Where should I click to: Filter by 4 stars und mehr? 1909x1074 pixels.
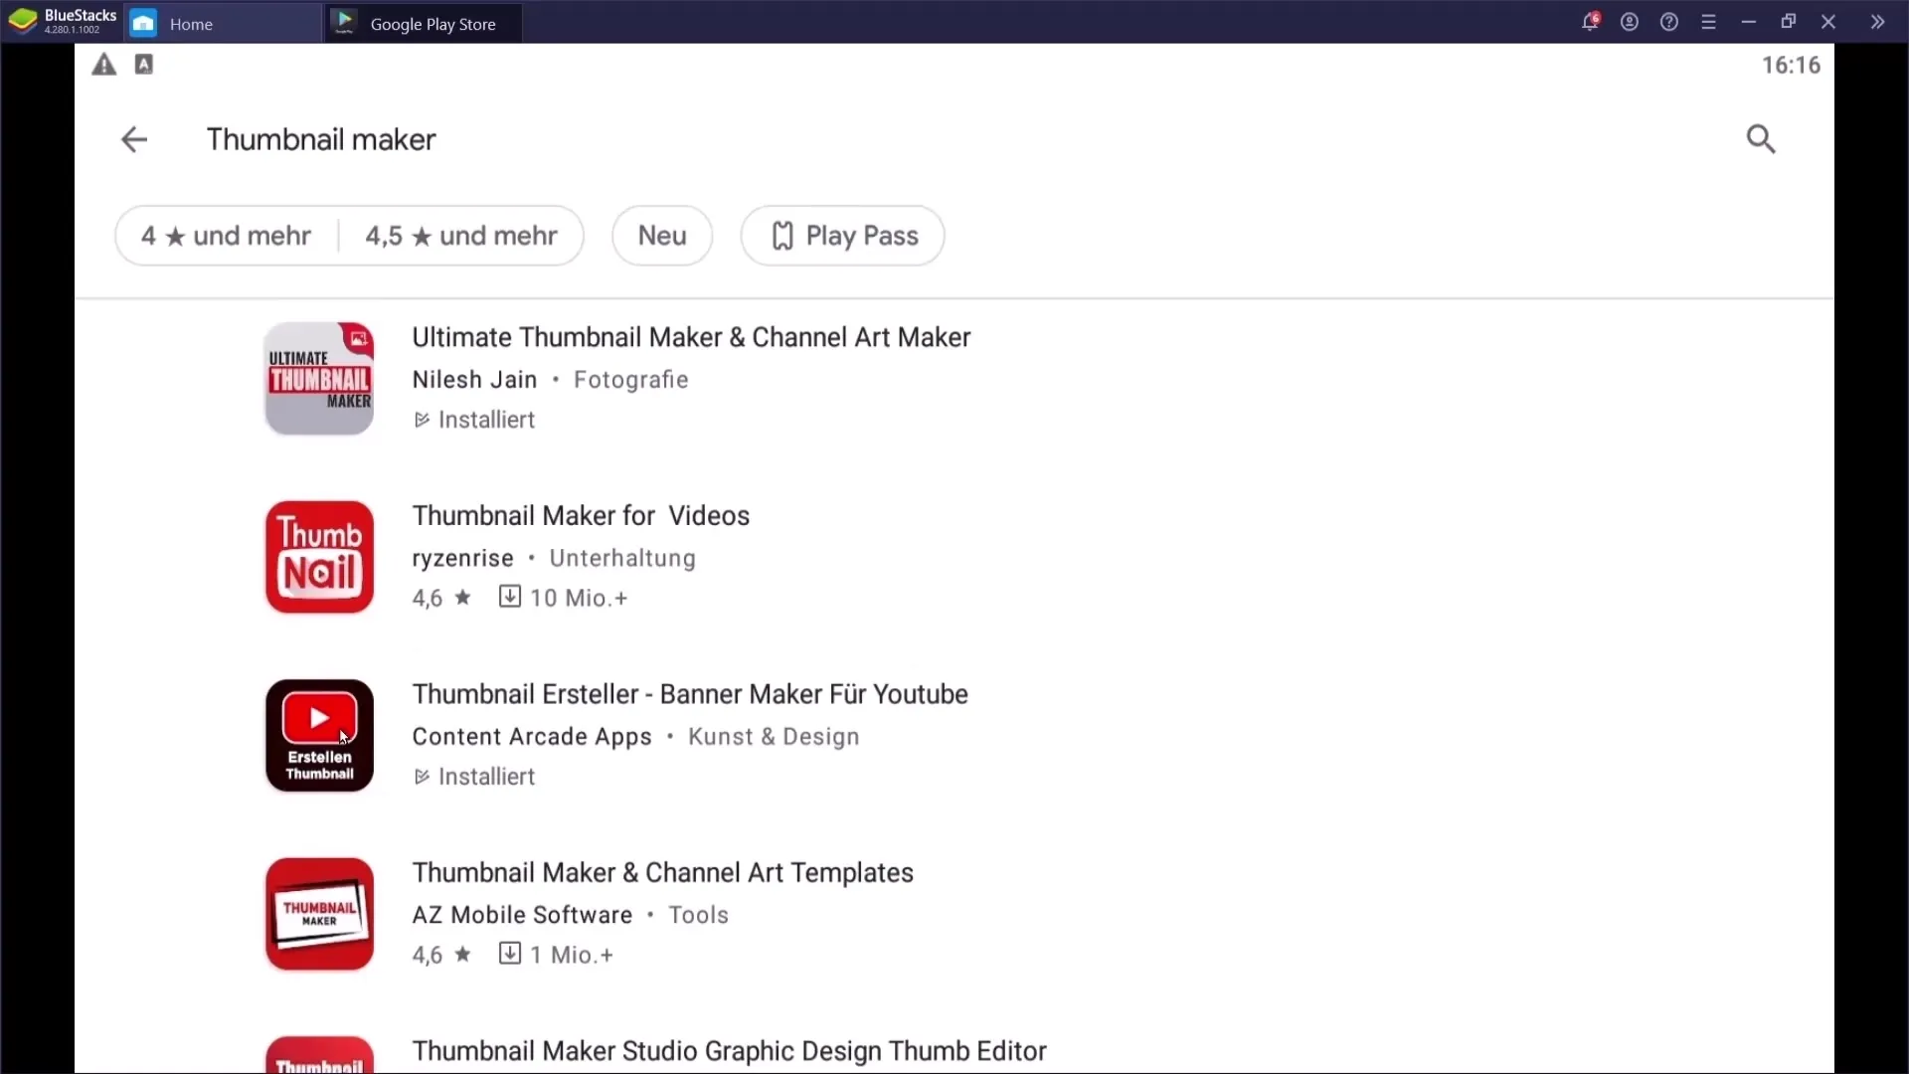227,236
